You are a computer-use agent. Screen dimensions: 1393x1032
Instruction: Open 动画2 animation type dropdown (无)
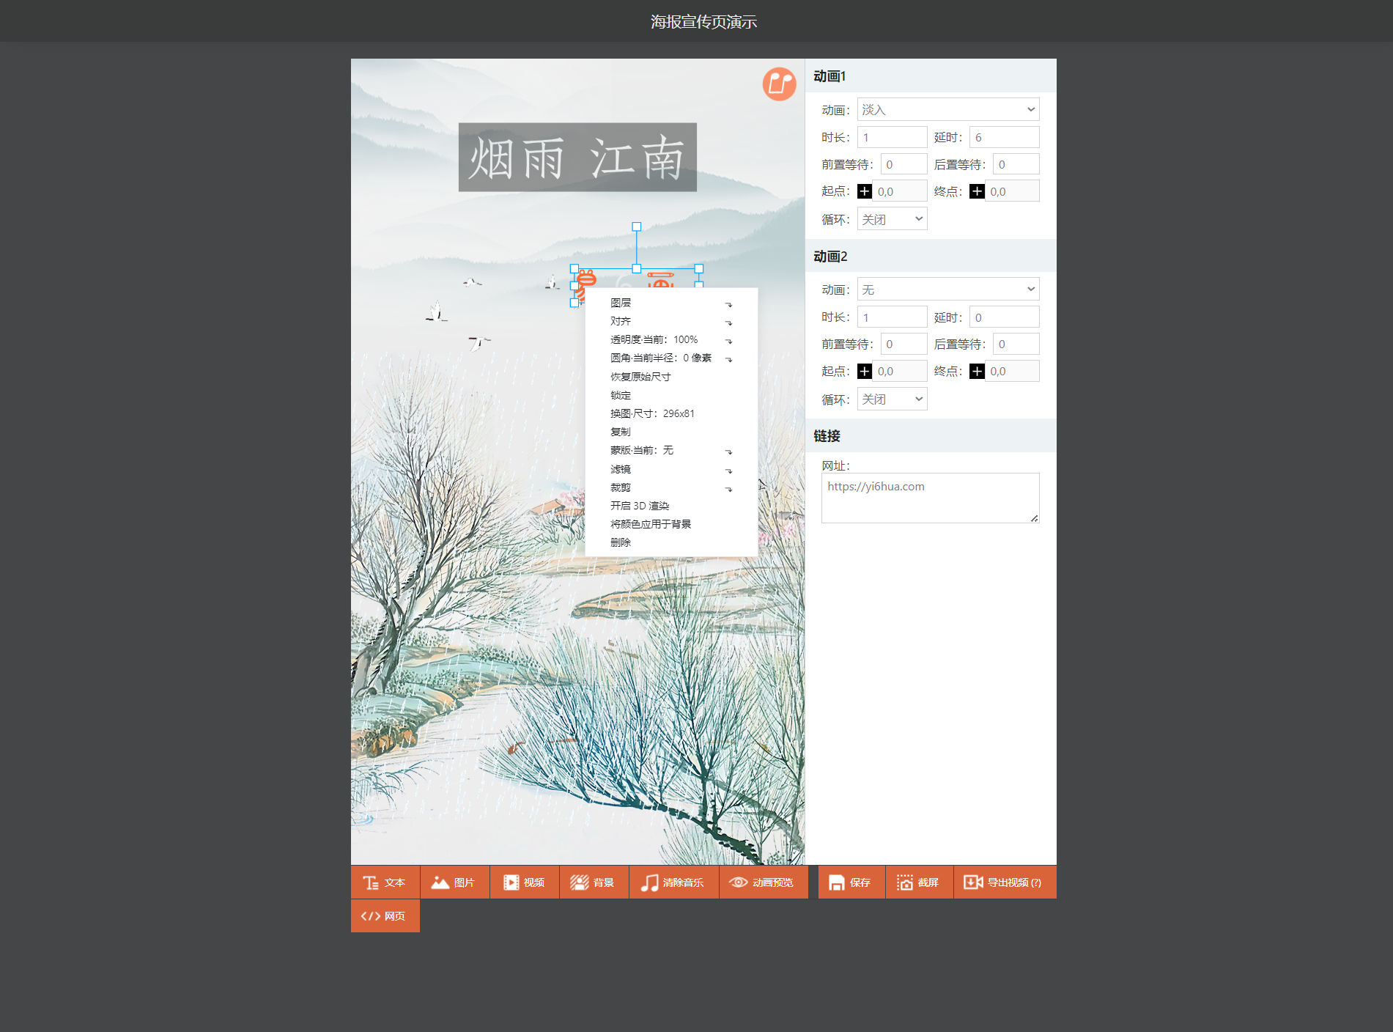(948, 290)
